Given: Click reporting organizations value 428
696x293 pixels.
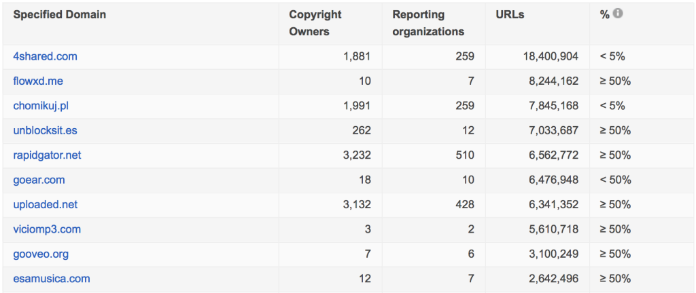Looking at the screenshot, I should [465, 205].
